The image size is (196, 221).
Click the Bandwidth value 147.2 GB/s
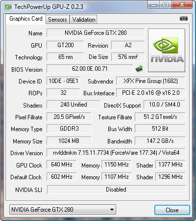coord(160,141)
